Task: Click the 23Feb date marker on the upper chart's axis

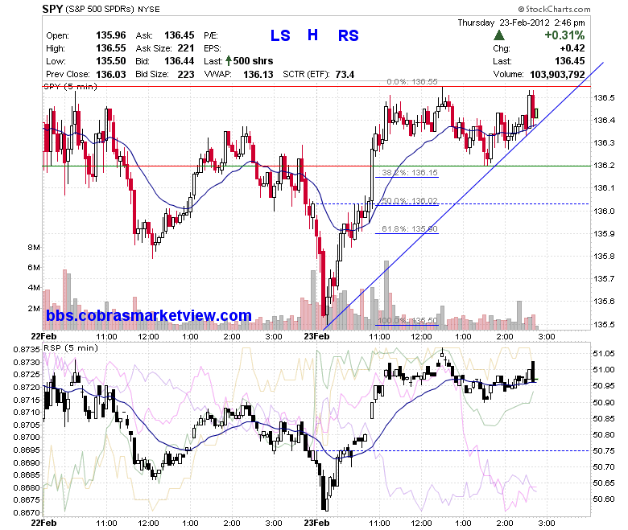Action: pos(316,336)
